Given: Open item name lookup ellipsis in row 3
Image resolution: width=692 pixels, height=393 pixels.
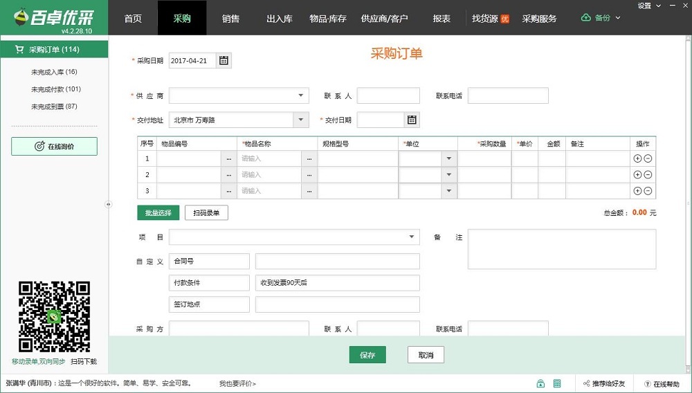Looking at the screenshot, I should [x=309, y=191].
